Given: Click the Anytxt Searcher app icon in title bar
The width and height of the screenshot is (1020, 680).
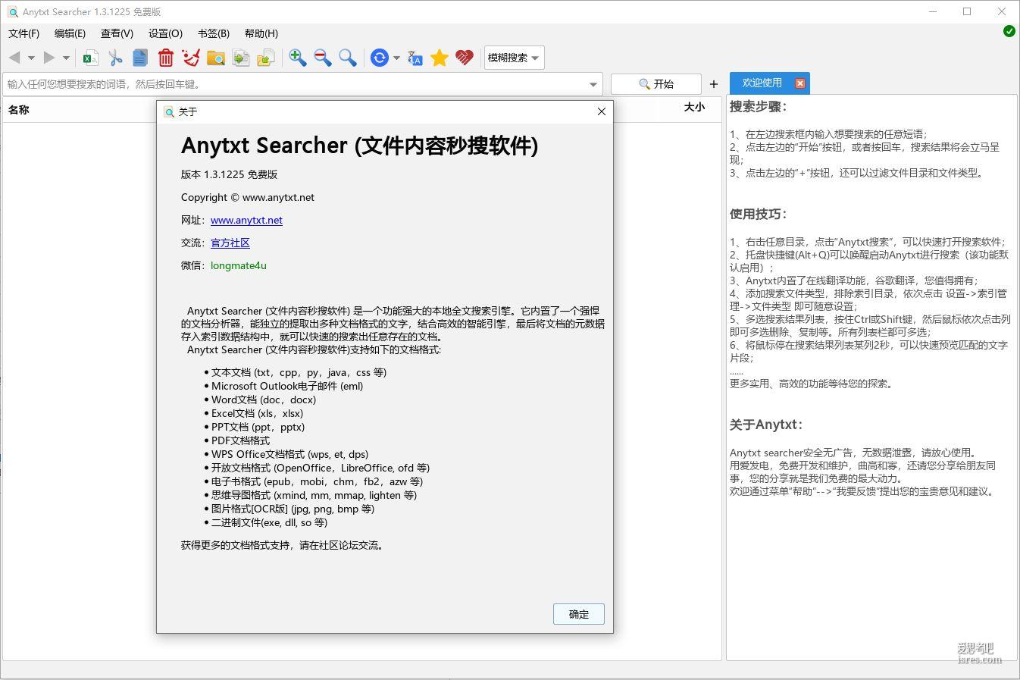Looking at the screenshot, I should click(12, 12).
